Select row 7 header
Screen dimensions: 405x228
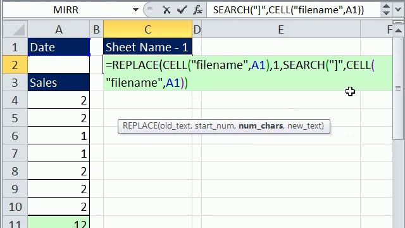click(15, 153)
